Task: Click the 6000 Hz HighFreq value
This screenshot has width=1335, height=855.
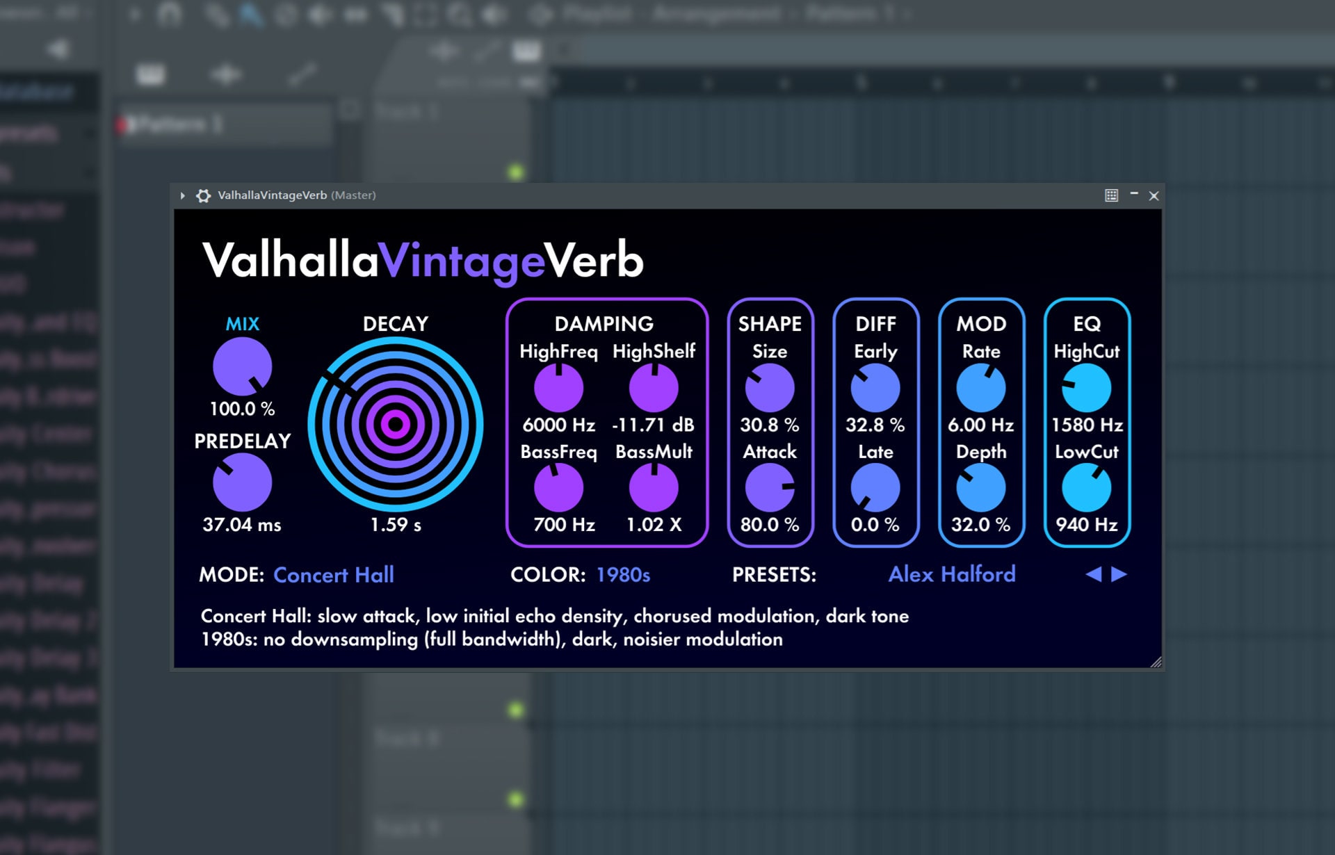Action: 558,425
